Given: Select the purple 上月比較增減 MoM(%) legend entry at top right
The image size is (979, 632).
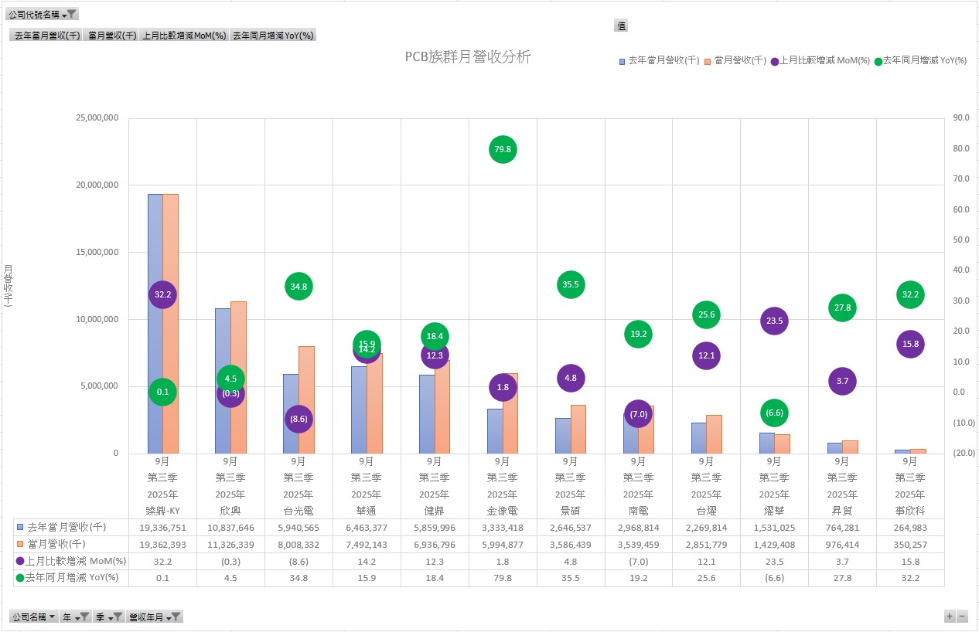Looking at the screenshot, I should [820, 60].
